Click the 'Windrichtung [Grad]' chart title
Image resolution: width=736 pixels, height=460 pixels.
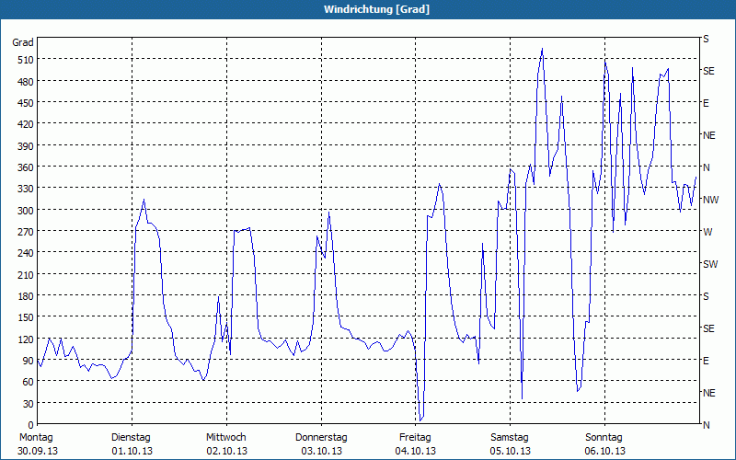[x=376, y=9]
